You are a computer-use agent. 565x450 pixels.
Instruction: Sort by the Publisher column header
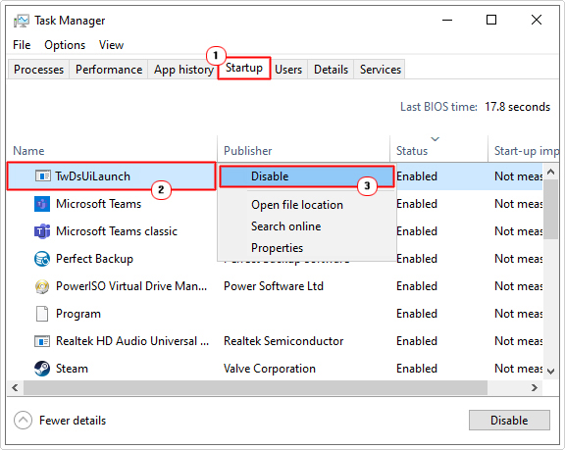pyautogui.click(x=303, y=150)
